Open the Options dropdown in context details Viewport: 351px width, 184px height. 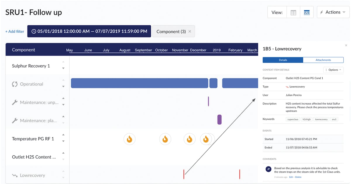pos(333,70)
